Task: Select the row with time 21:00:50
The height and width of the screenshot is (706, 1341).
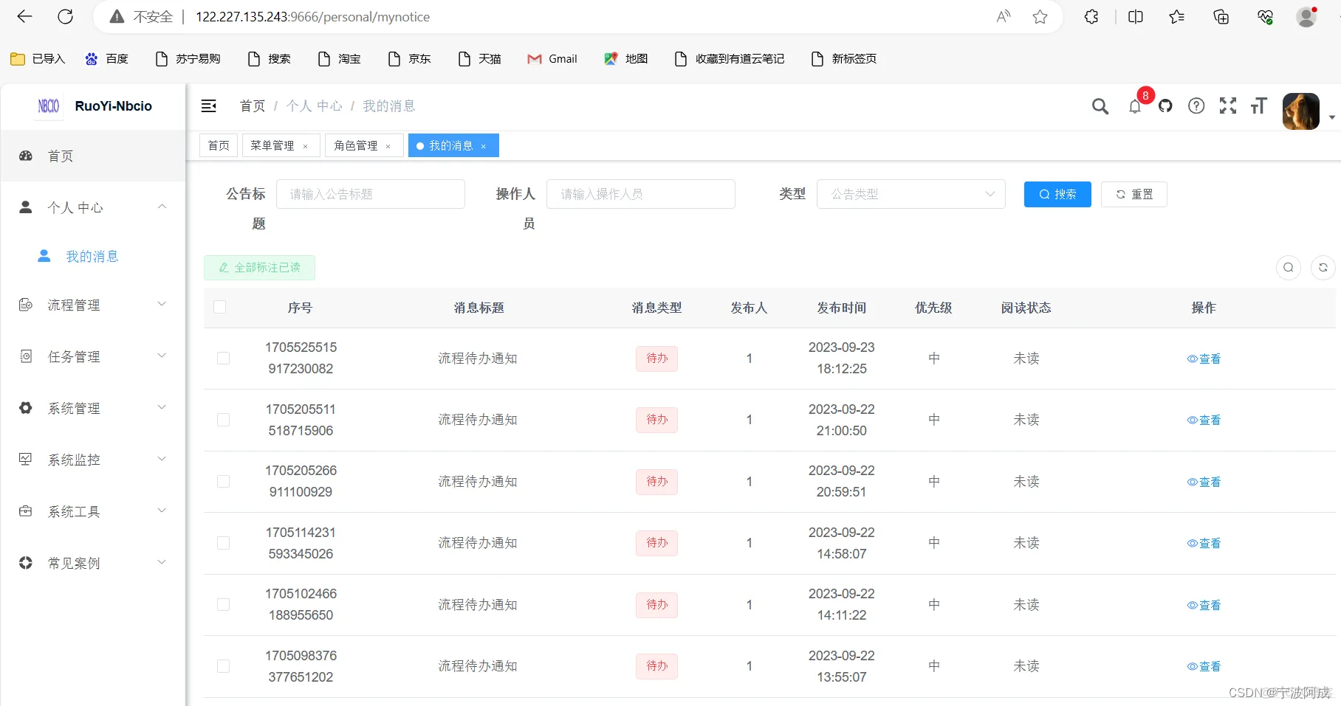Action: pos(223,420)
